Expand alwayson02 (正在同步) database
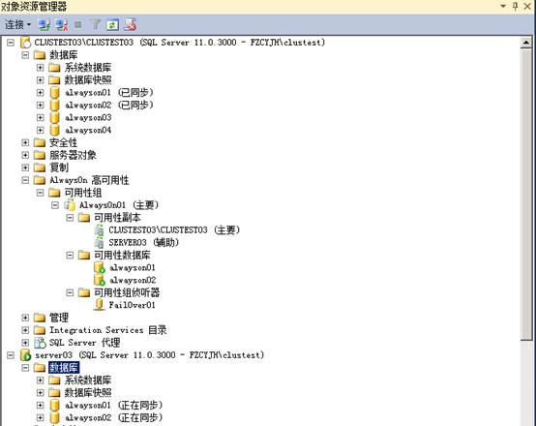 pyautogui.click(x=40, y=418)
